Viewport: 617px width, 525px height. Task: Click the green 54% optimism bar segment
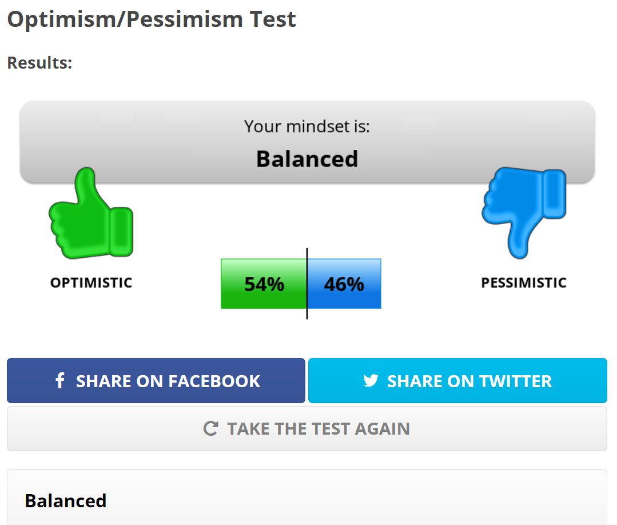pyautogui.click(x=264, y=284)
